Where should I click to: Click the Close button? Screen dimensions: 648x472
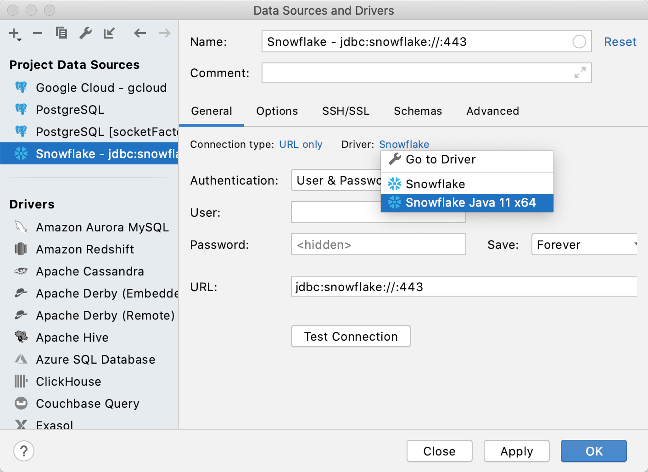pos(439,451)
